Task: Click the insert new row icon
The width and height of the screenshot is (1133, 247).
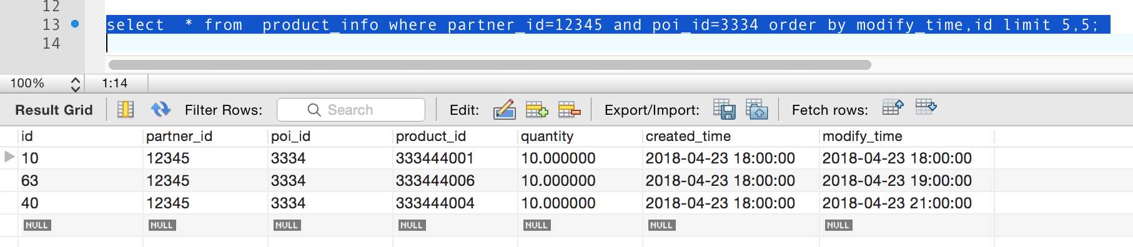Action: (537, 110)
